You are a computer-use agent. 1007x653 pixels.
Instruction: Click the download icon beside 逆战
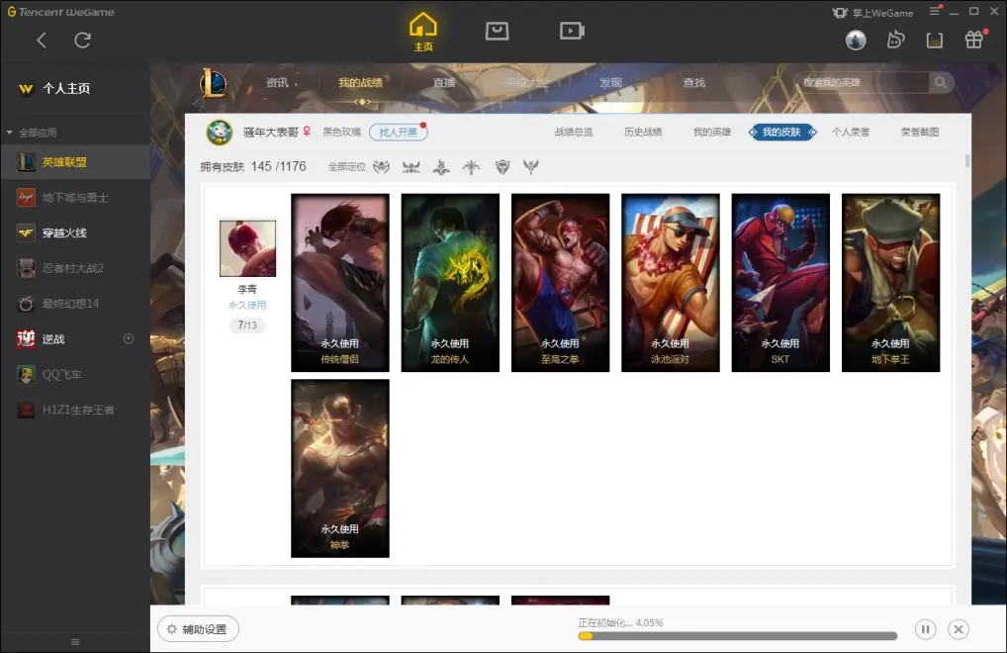(x=129, y=338)
